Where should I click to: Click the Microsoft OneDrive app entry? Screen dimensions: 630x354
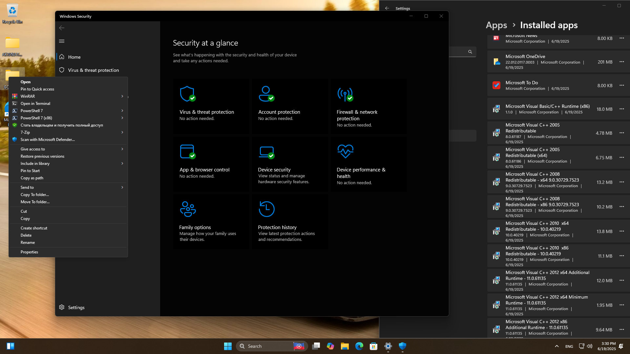[x=558, y=62]
